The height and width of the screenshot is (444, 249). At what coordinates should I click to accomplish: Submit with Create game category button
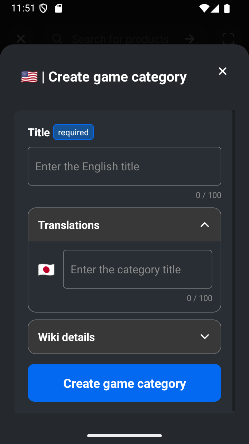124,383
